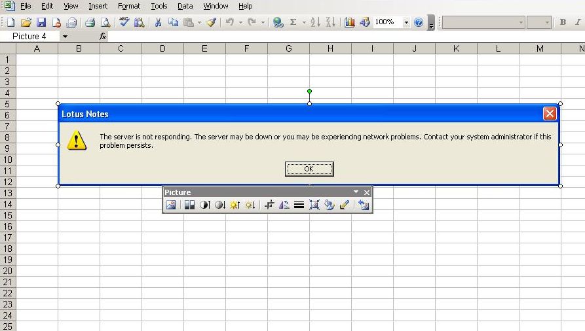Paste using the clipboard icon

pyautogui.click(x=189, y=22)
